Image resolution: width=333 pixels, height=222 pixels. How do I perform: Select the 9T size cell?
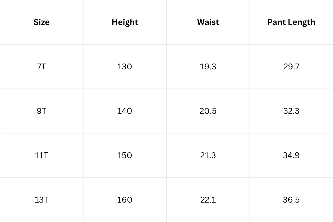(x=41, y=111)
